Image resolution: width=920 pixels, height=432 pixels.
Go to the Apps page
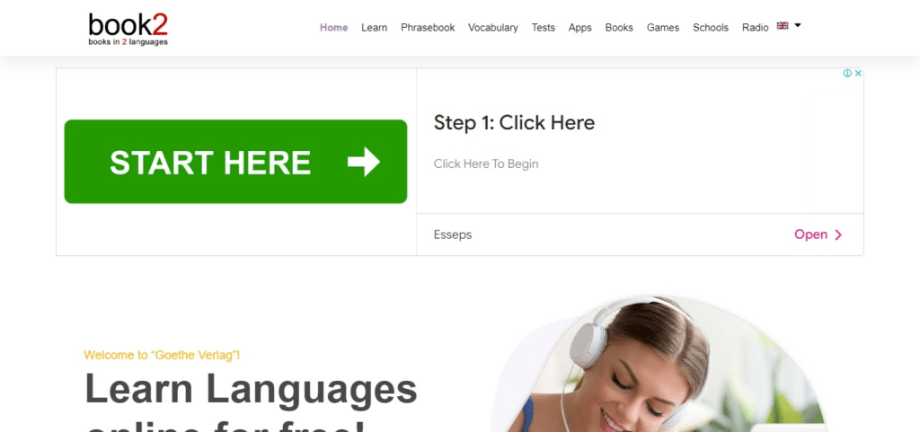579,28
